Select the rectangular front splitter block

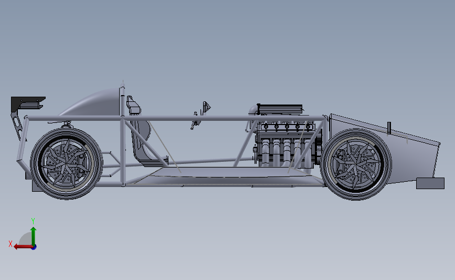click(x=430, y=183)
